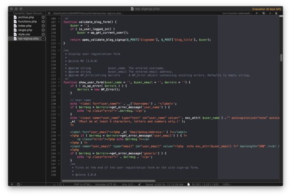Click the vertical scrollbar thumb
This screenshot has height=196, width=291.
(281, 58)
